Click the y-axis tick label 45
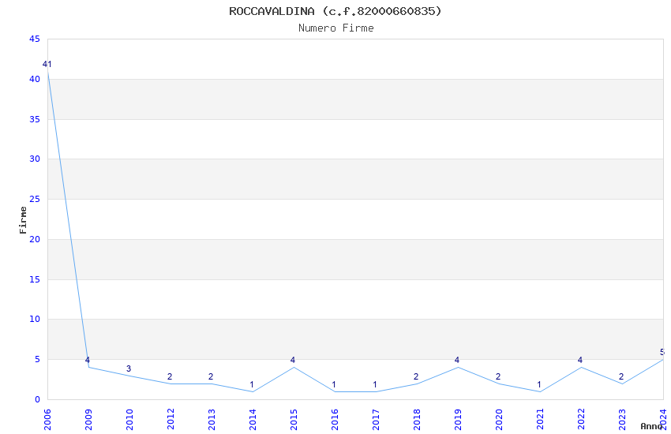 [x=35, y=39]
